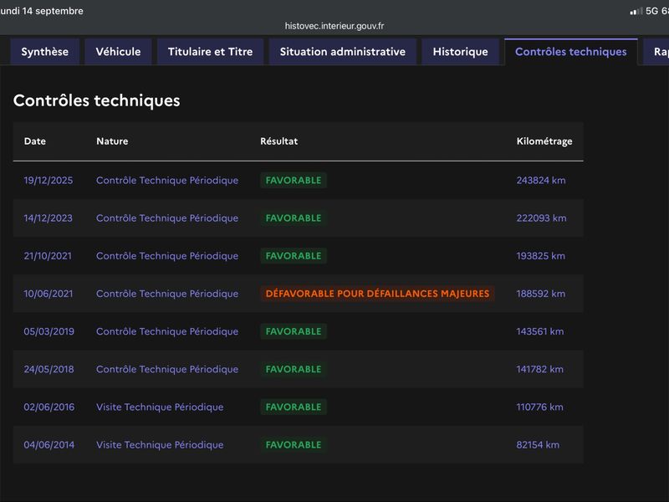
Task: Tap the date shown in the status bar
Action: click(42, 11)
